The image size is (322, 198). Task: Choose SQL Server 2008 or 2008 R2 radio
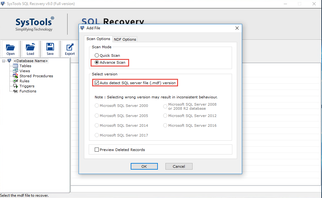pos(165,107)
